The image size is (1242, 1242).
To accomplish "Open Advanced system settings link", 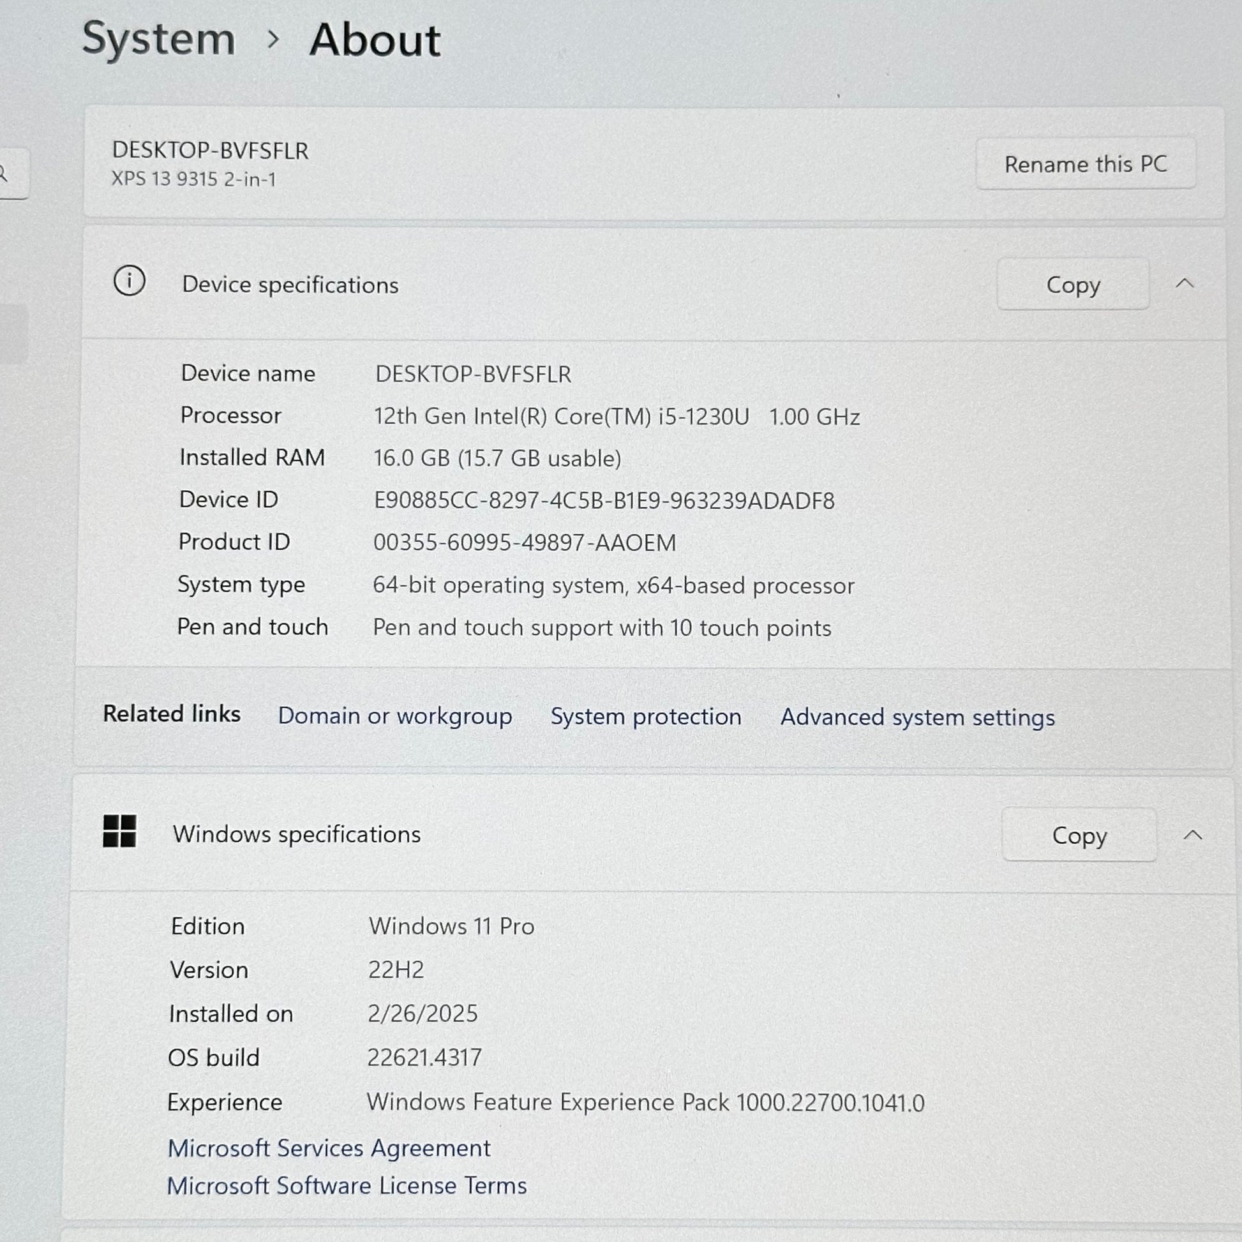I will click(x=917, y=717).
